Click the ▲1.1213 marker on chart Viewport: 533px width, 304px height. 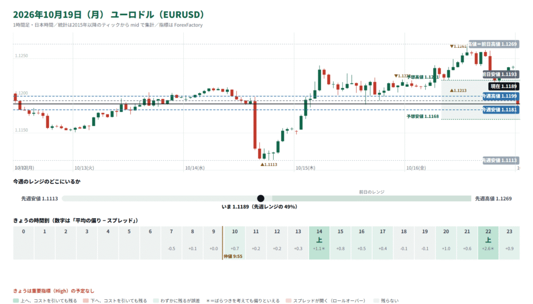point(458,91)
